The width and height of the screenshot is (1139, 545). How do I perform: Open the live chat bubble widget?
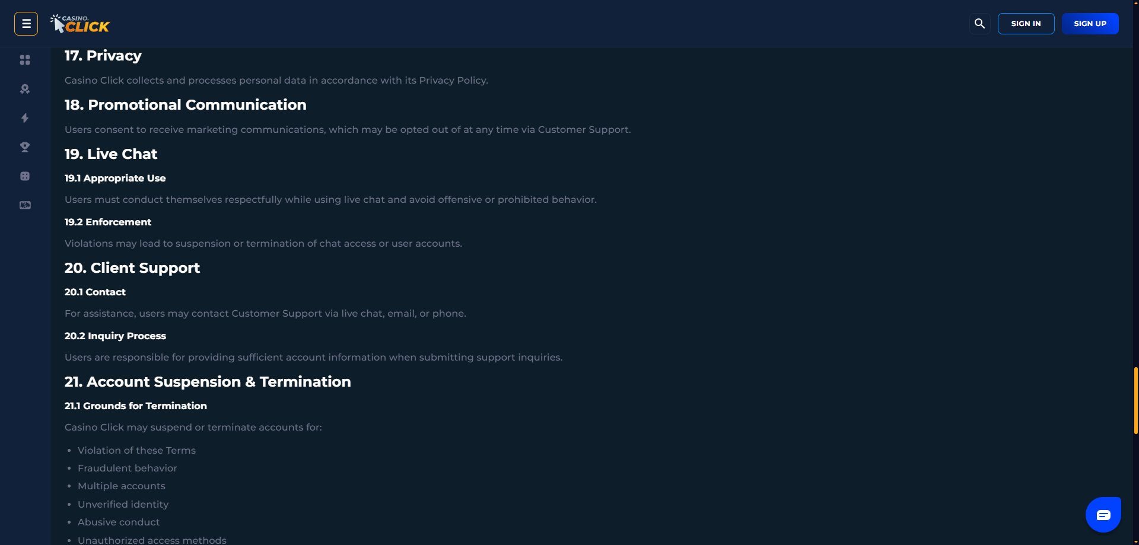point(1103,515)
